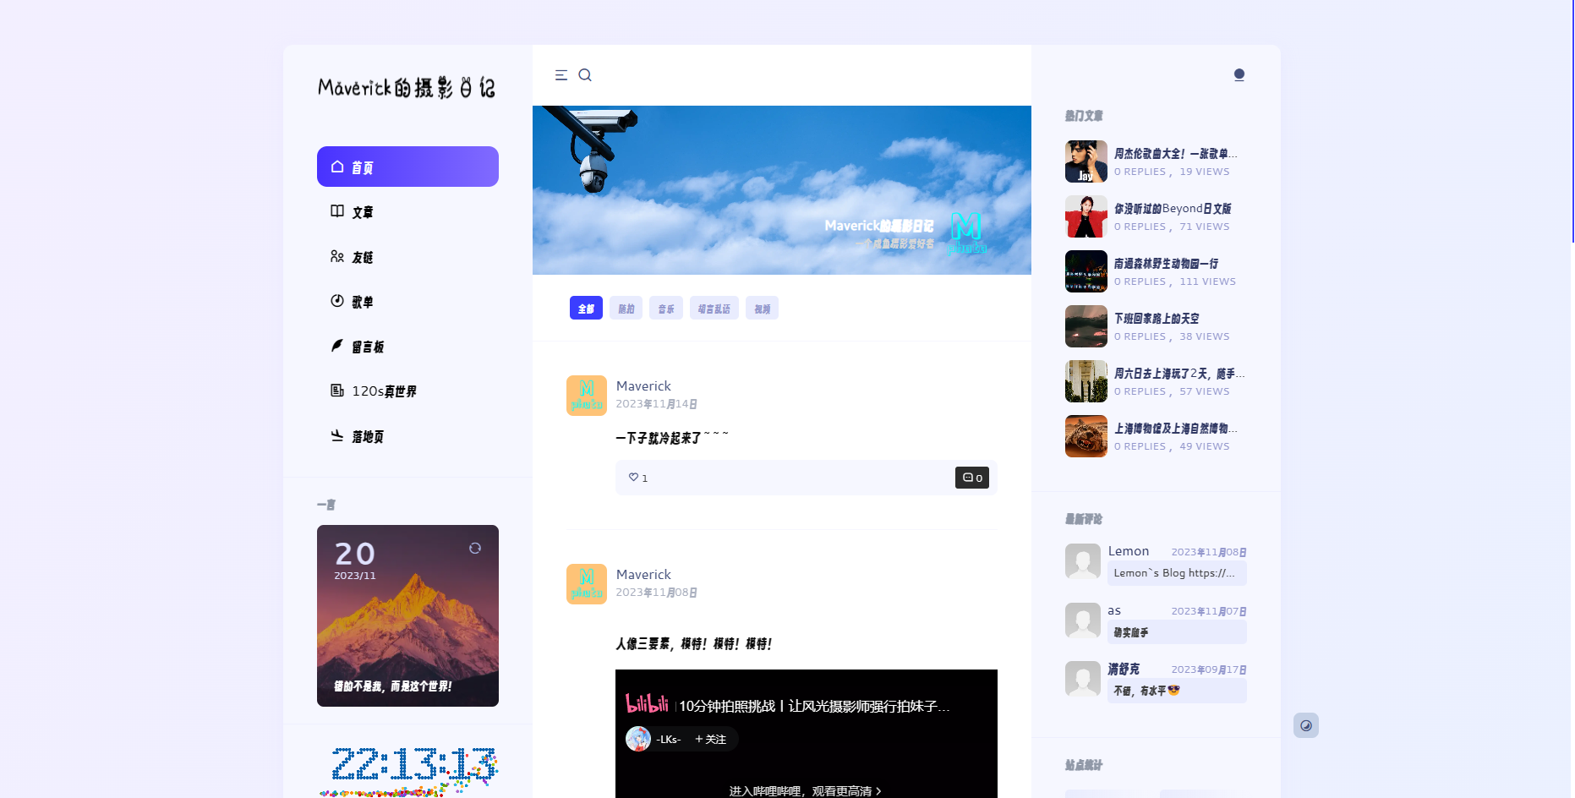This screenshot has height=798, width=1575.
Task: Select the 音乐 category tab
Action: pyautogui.click(x=665, y=309)
